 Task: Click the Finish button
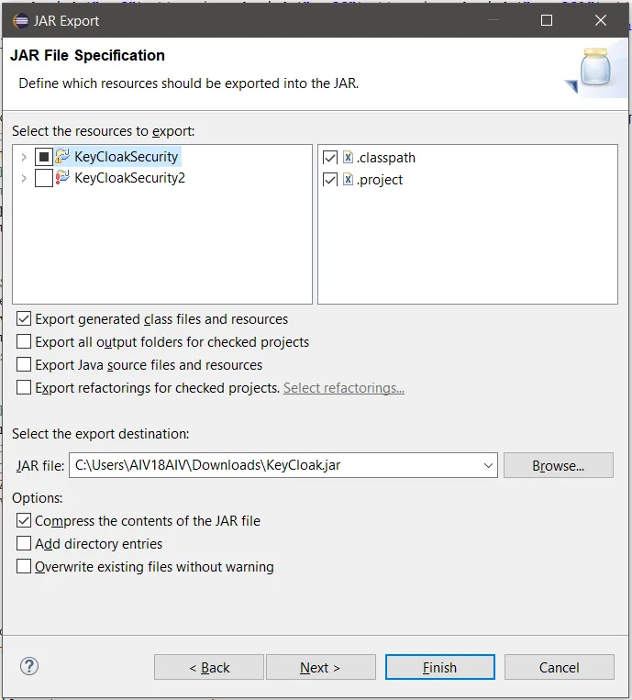click(440, 667)
